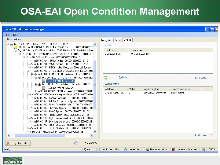The image size is (220, 165).
Task: Click the icon of the Submodule Tests row
Action: 40,84
